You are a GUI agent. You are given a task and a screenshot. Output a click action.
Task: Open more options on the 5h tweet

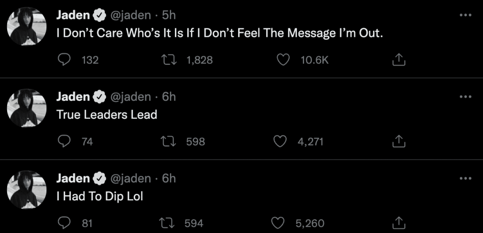pos(465,15)
